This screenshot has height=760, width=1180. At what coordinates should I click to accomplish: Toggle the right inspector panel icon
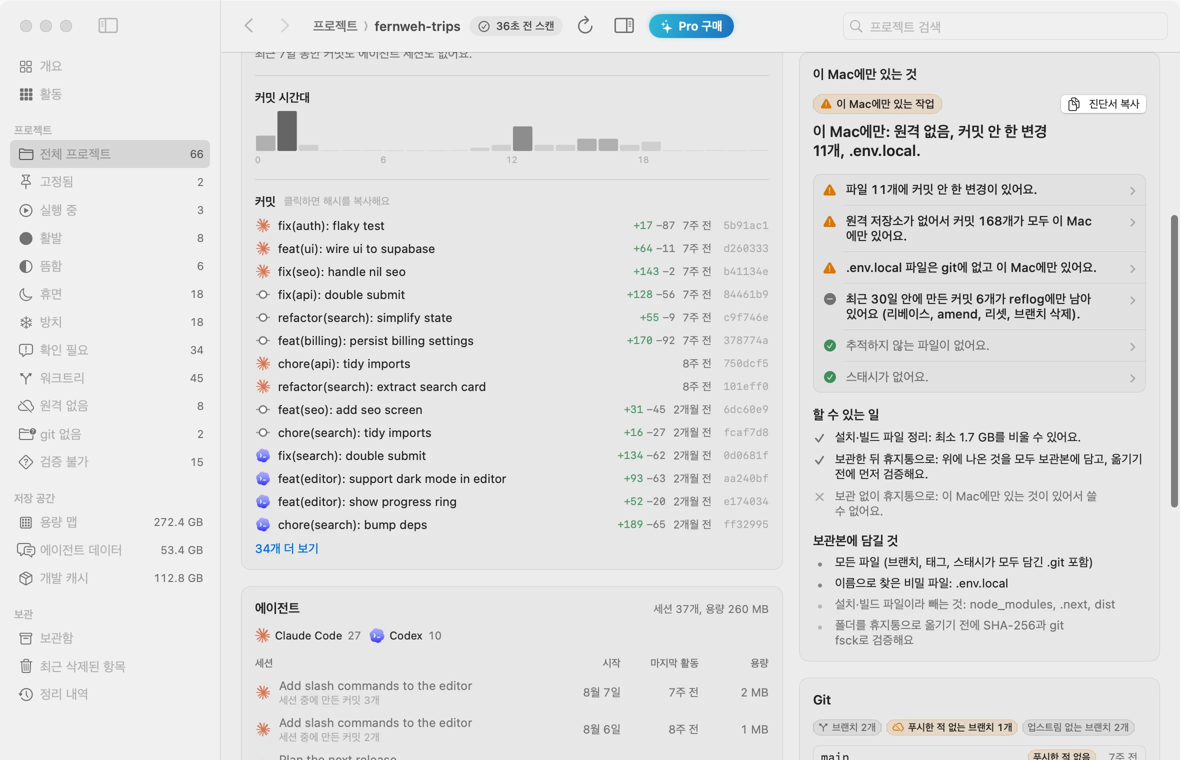[623, 25]
